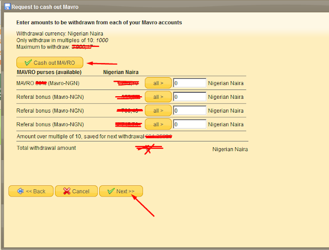329x250 pixels.
Task: Cancel the cash out request
Action: pyautogui.click(x=76, y=191)
